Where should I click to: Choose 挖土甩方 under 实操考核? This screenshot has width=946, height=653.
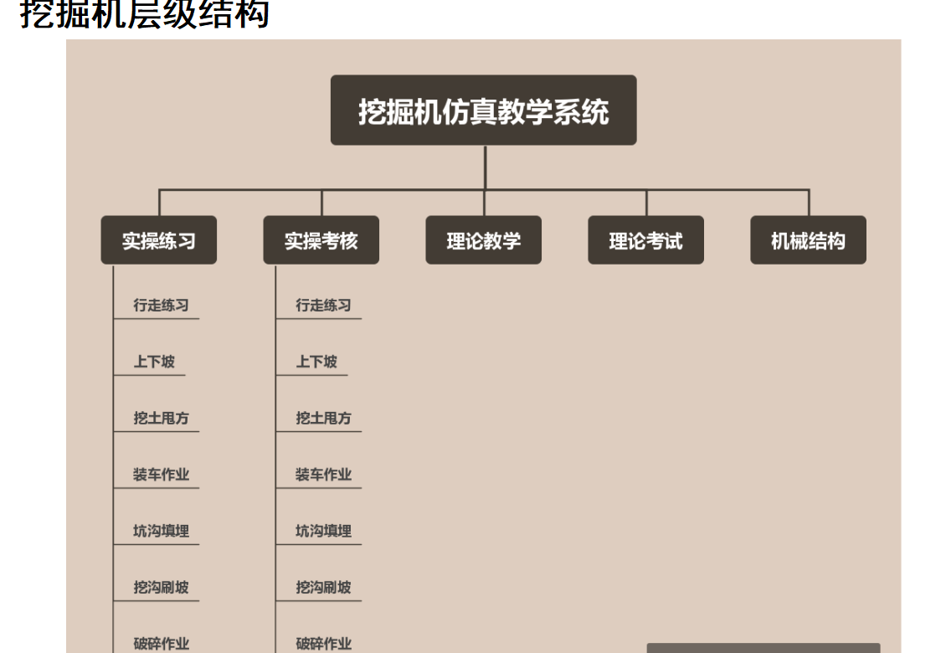coord(323,418)
